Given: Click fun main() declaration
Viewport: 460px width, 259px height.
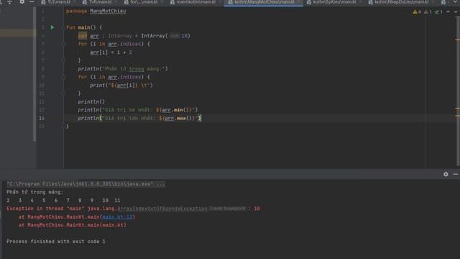Looking at the screenshot, I should (84, 27).
